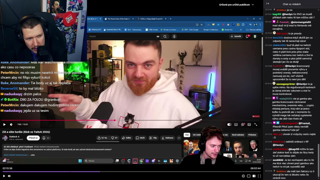Image resolution: width=320 pixels, height=180 pixels.
Task: Open more actions three-dot menu
Action: coord(179,138)
